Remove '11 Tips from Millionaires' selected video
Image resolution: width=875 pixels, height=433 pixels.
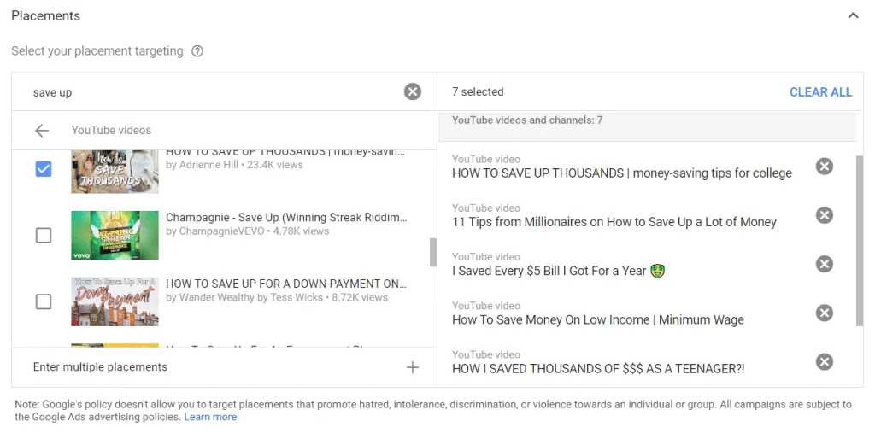[x=825, y=215]
